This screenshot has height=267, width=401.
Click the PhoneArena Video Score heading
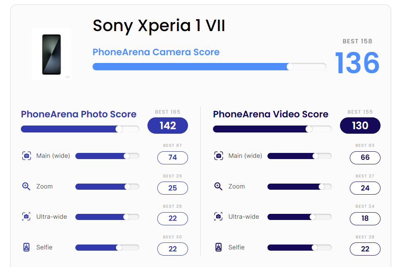(x=271, y=114)
